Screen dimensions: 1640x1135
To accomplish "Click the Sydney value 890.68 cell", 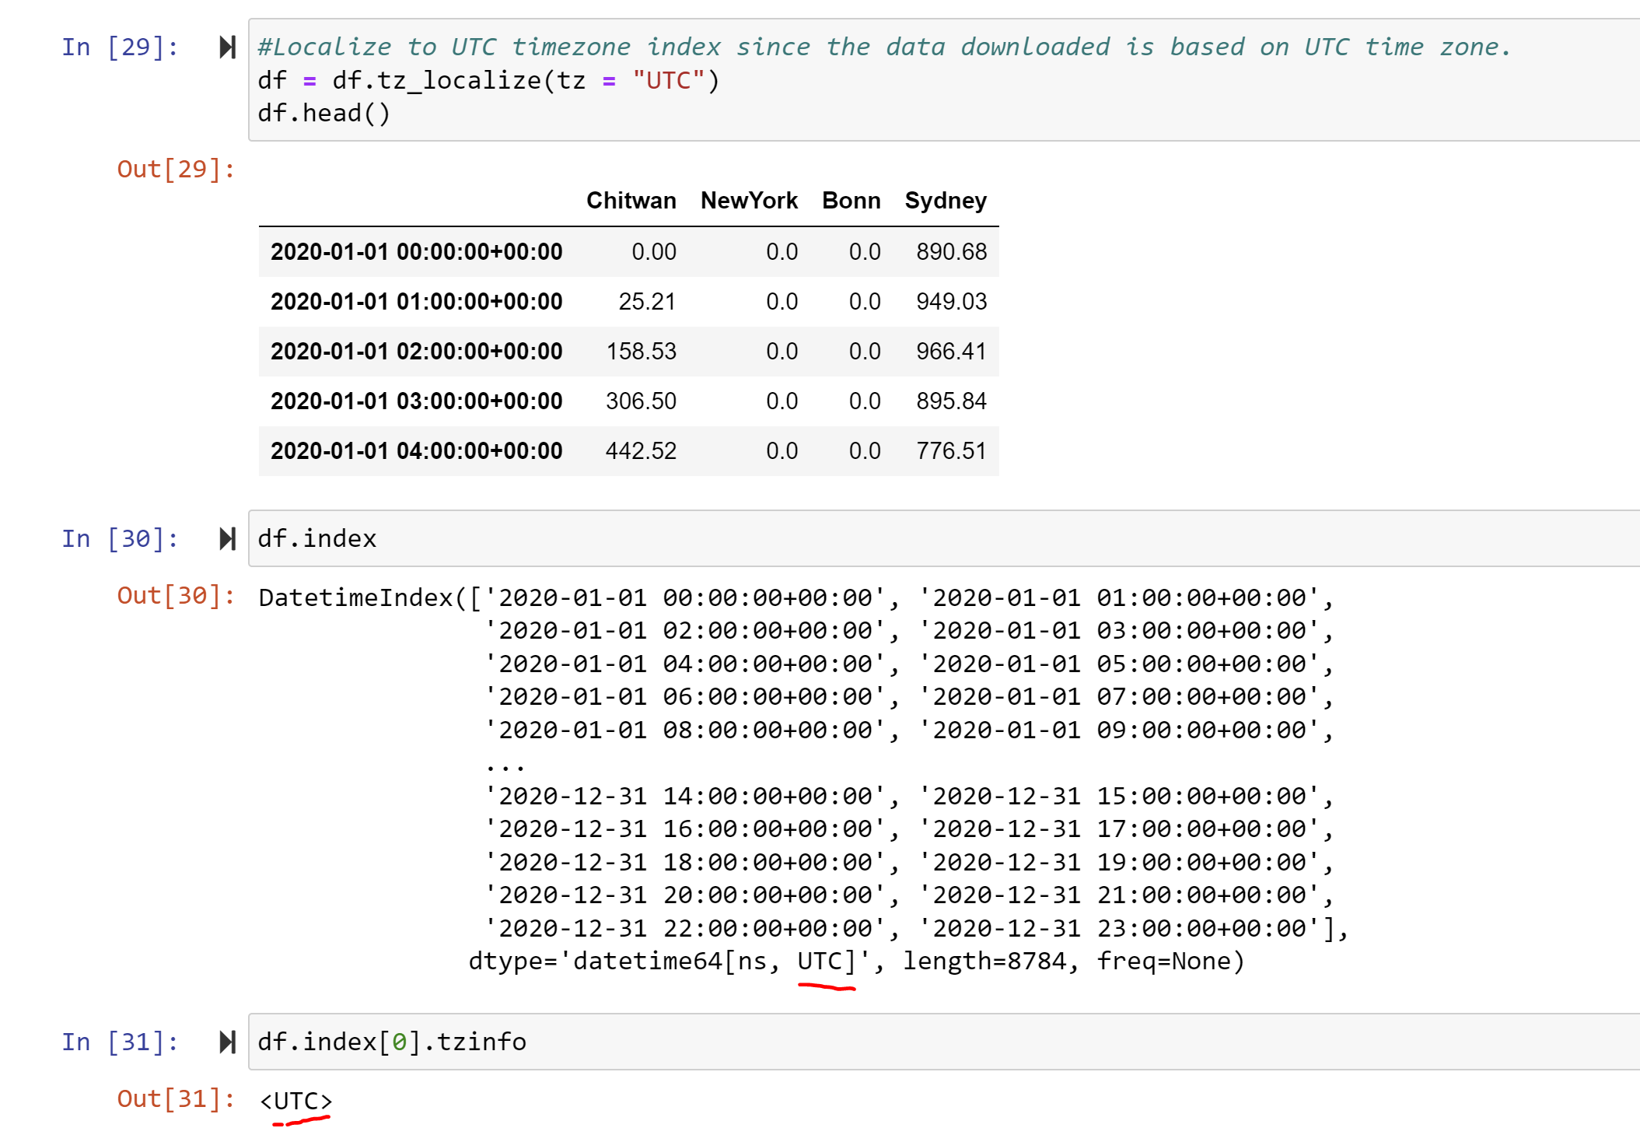I will tap(950, 252).
